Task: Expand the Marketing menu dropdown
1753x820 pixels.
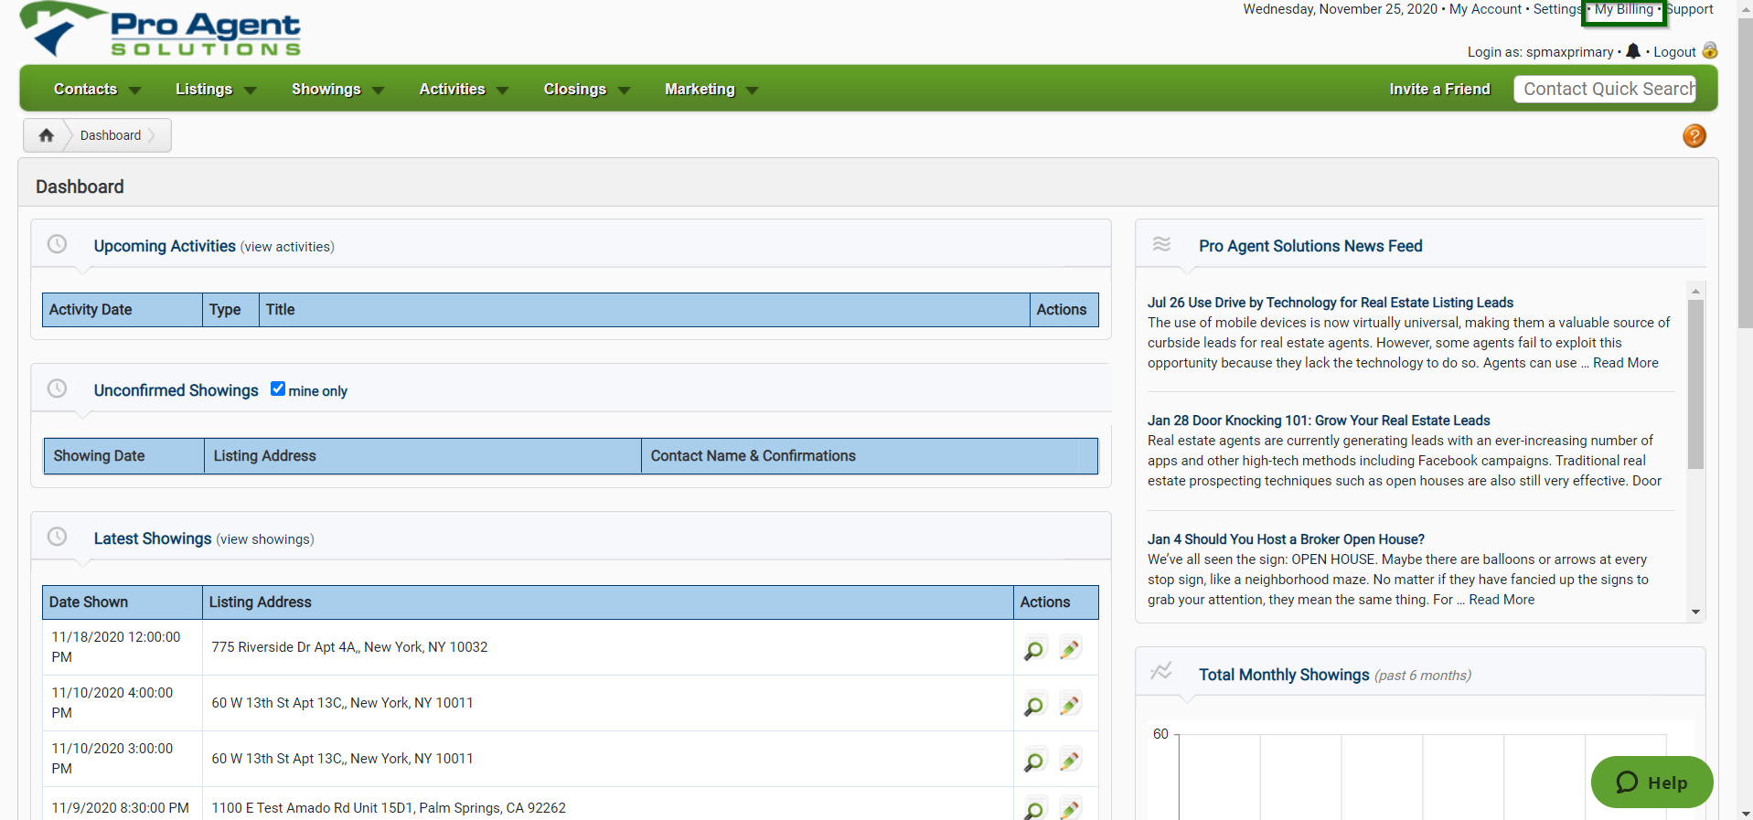Action: (753, 91)
